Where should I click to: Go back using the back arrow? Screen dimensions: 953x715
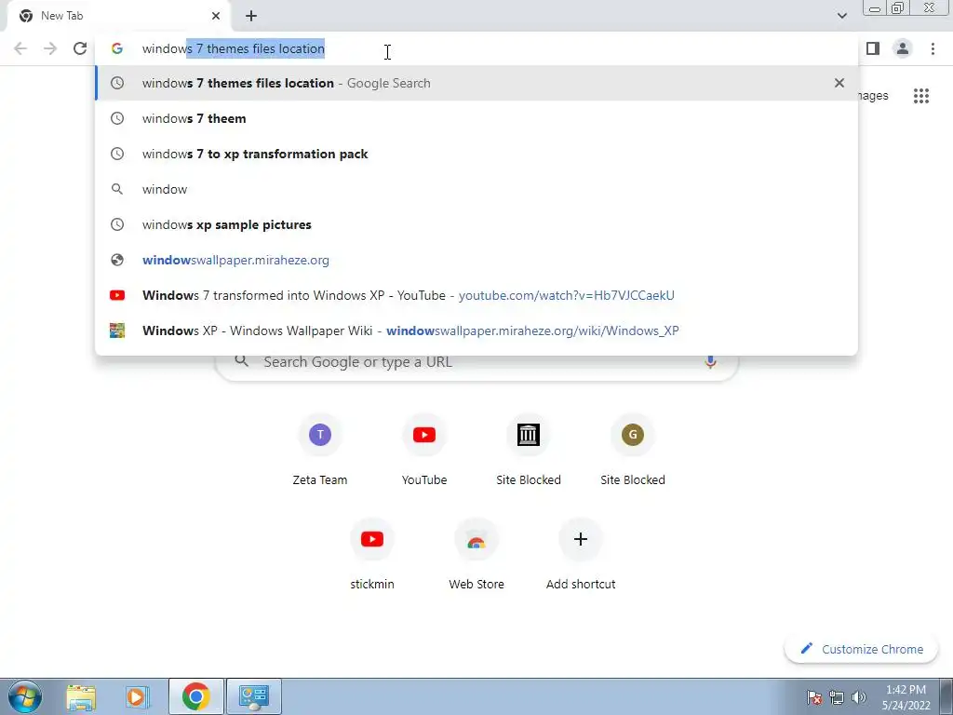tap(20, 48)
